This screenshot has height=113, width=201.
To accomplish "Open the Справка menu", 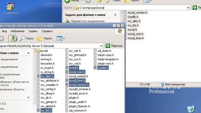I will click(x=47, y=31).
